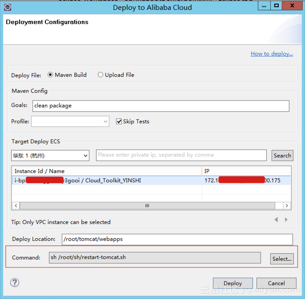Screen dimensions: 305x299
Task: Click previous page arrow below instance table
Action: [276, 220]
